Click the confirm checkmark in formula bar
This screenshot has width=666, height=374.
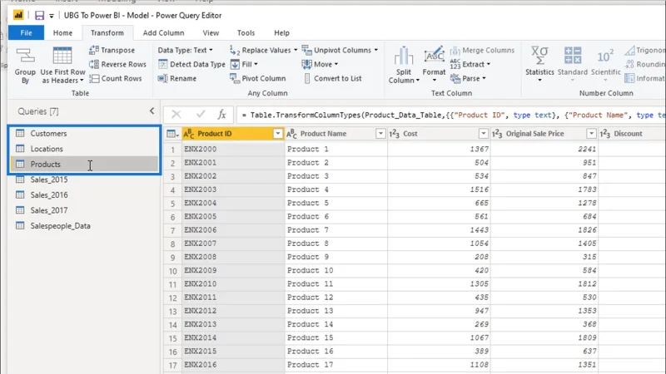click(201, 114)
